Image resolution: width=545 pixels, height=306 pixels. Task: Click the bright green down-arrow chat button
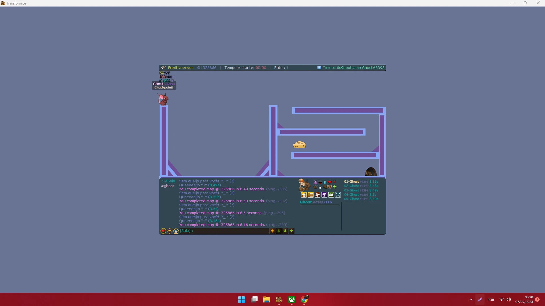pos(285,231)
